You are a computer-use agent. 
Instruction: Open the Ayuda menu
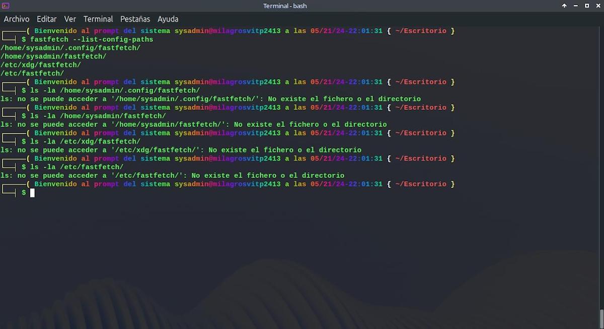click(x=168, y=19)
